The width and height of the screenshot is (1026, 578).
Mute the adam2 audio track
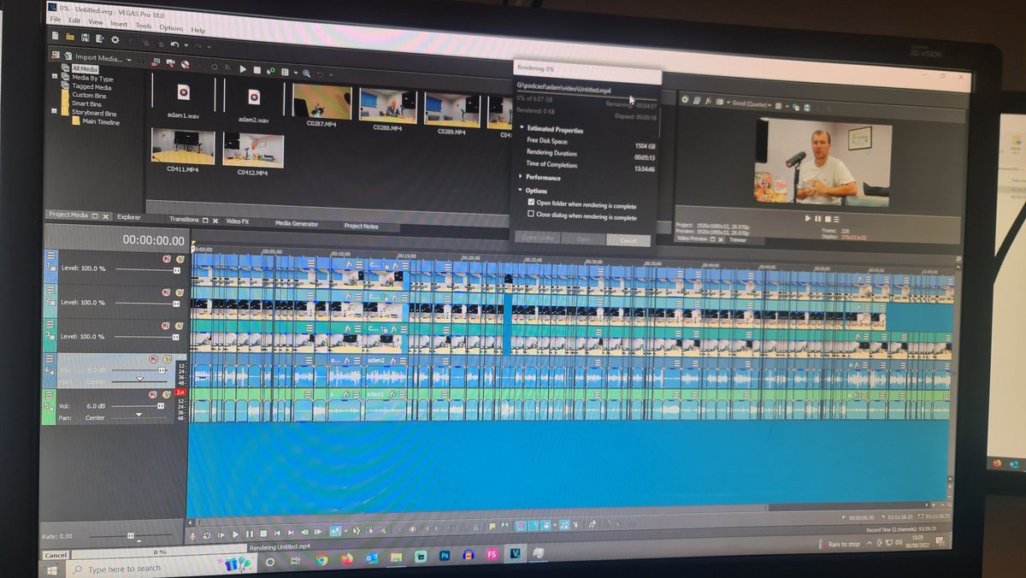[x=154, y=359]
